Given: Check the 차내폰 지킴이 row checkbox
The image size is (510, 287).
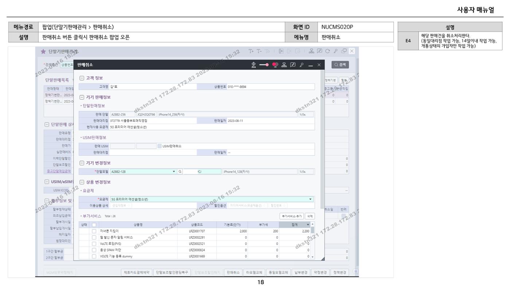Looking at the screenshot, I should coord(94,231).
